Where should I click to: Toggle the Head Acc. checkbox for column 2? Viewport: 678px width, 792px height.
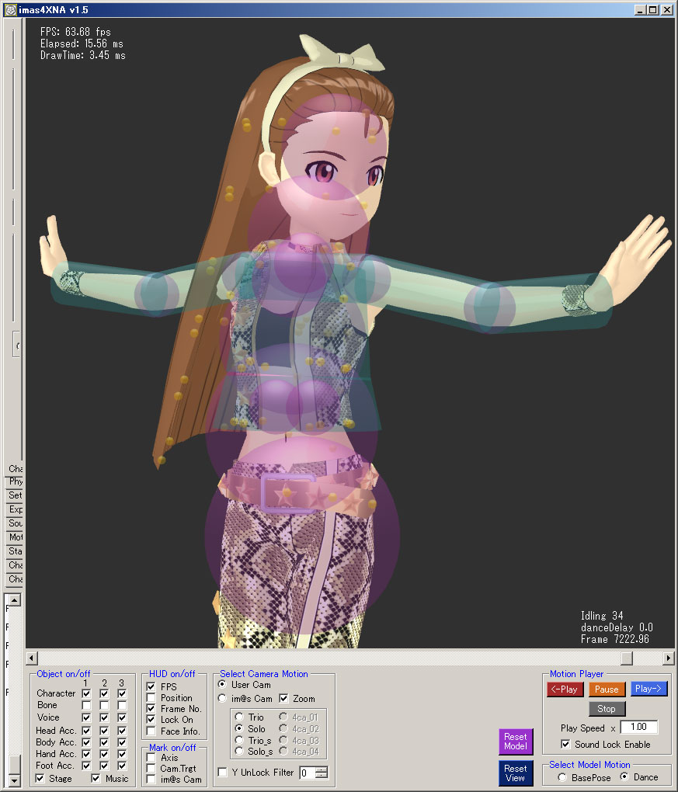[x=104, y=731]
